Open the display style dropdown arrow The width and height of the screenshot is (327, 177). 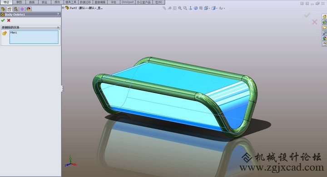[217, 8]
